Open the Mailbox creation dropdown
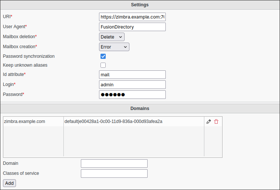 114,47
